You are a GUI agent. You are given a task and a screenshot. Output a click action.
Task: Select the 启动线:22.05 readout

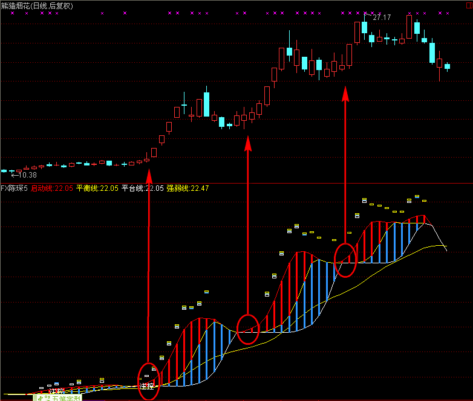click(52, 188)
